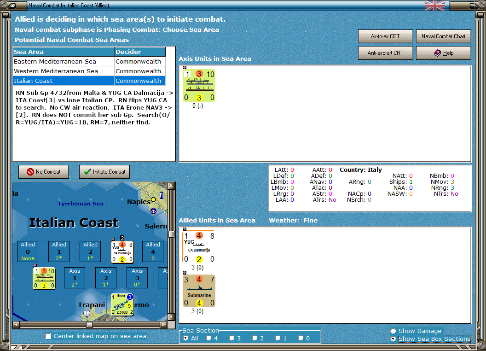Open Help
The width and height of the screenshot is (486, 351).
[443, 53]
